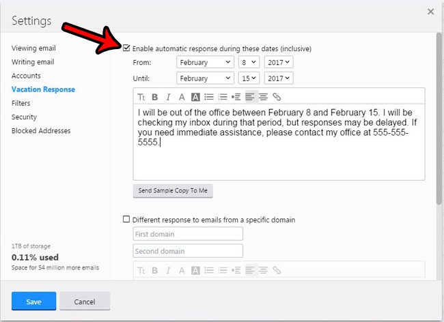
Task: Go to Accounts settings
Action: pyautogui.click(x=26, y=76)
